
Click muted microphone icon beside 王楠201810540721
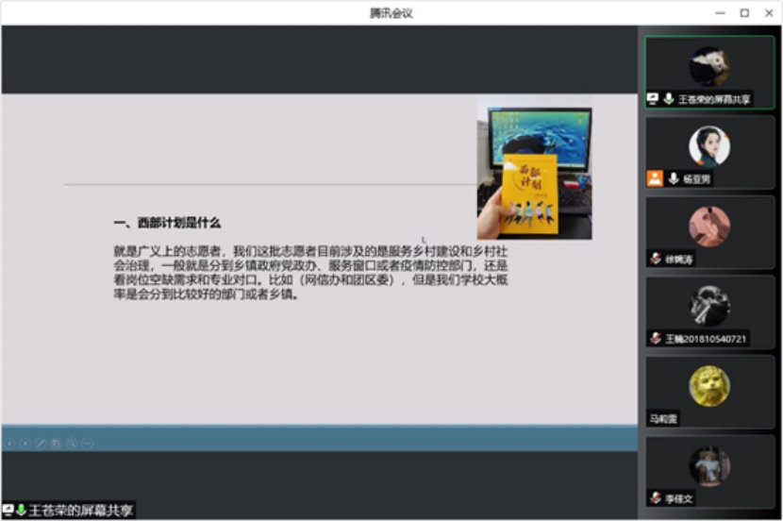tap(656, 338)
